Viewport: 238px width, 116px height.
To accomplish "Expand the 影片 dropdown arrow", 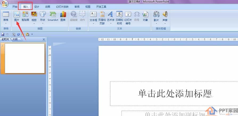I will click(x=156, y=23).
